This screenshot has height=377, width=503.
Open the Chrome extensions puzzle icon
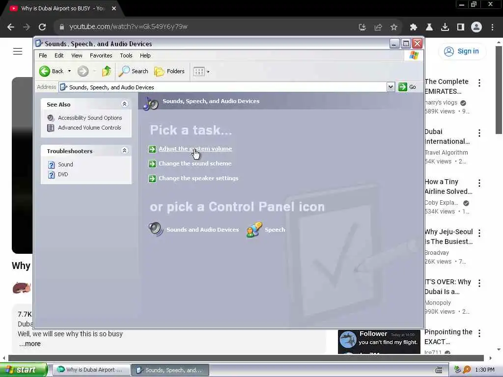(x=414, y=27)
